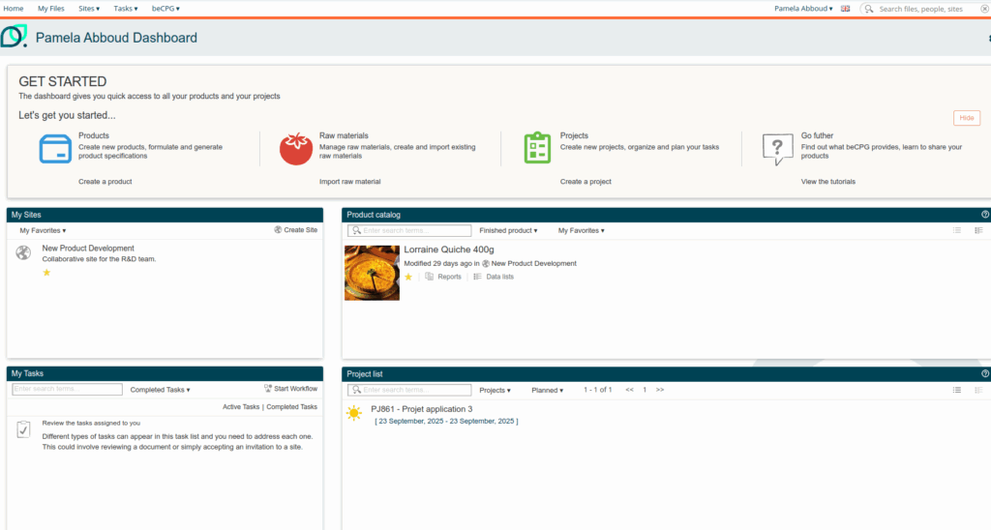991x530 pixels.
Task: Switch the Project list to simple view
Action: pyautogui.click(x=957, y=390)
